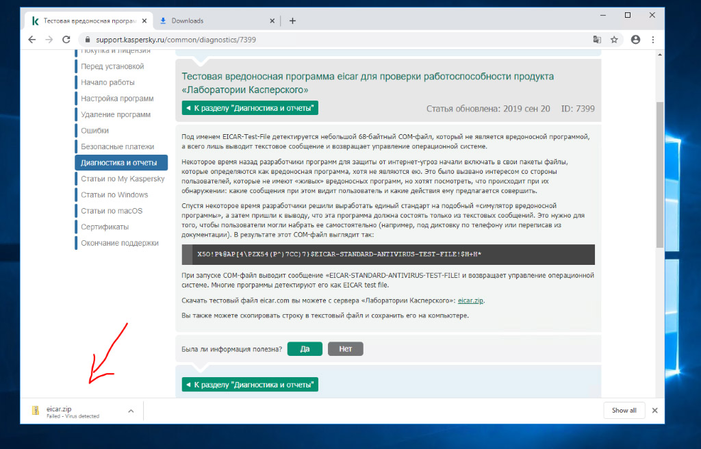Open 'Окончание поддержки' sidebar section
Image resolution: width=701 pixels, height=449 pixels.
click(120, 243)
